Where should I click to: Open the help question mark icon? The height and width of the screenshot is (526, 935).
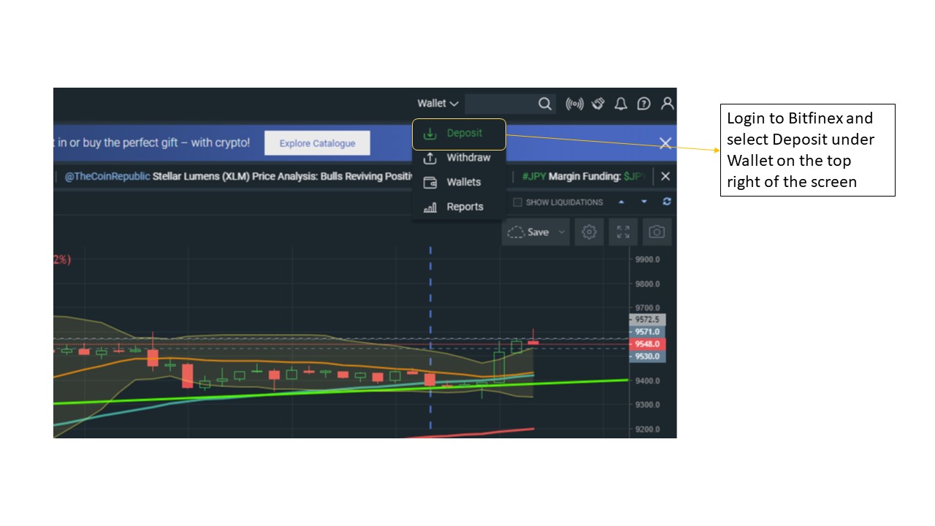(x=644, y=104)
